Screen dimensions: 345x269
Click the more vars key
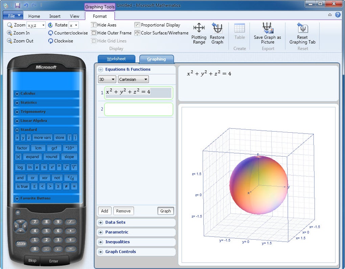[42, 138]
